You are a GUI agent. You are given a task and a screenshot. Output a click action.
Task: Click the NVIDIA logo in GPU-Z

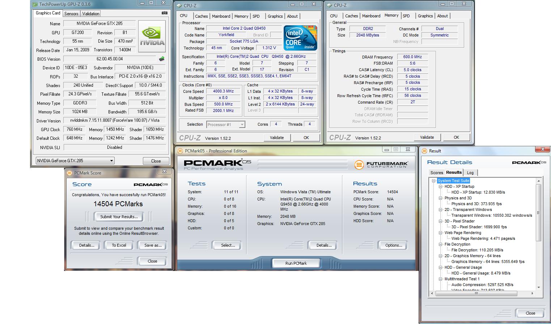[x=152, y=36]
